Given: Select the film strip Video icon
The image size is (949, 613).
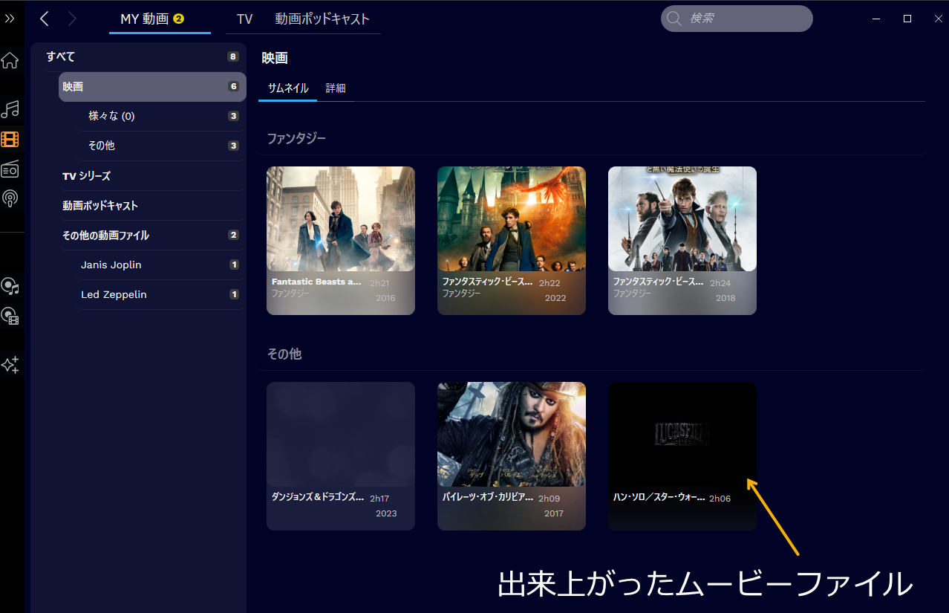Looking at the screenshot, I should 10,139.
